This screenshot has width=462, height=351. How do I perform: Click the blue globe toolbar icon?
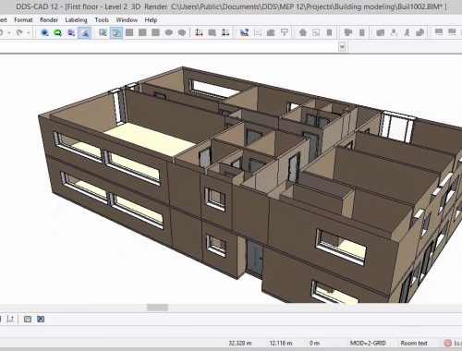(x=44, y=32)
